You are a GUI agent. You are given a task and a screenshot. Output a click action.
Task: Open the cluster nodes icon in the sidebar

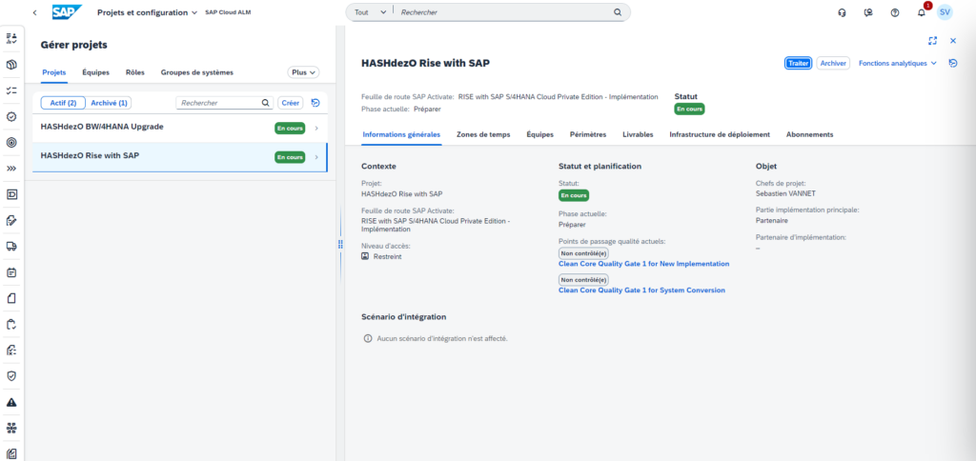pos(11,428)
